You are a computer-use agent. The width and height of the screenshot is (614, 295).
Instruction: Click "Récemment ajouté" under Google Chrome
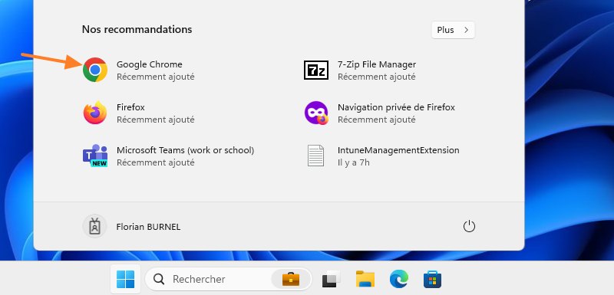(156, 77)
